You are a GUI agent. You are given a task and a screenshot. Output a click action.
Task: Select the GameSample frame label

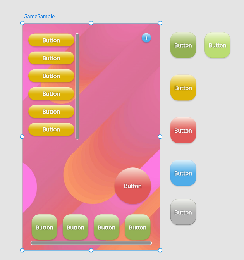39,16
